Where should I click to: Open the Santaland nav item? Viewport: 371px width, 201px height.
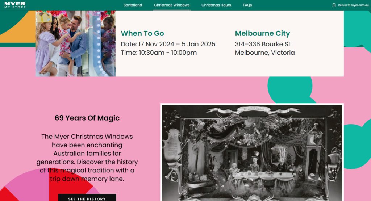point(133,5)
